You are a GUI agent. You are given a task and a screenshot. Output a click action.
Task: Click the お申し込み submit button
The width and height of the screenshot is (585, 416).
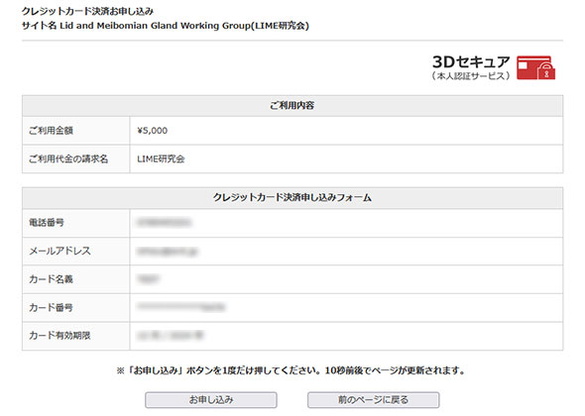pos(211,400)
